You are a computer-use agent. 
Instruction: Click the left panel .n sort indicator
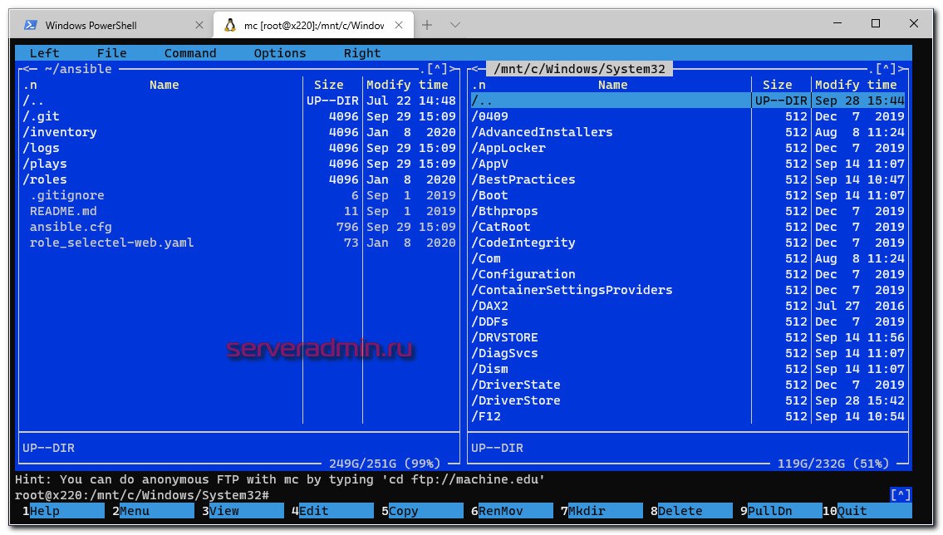(30, 85)
